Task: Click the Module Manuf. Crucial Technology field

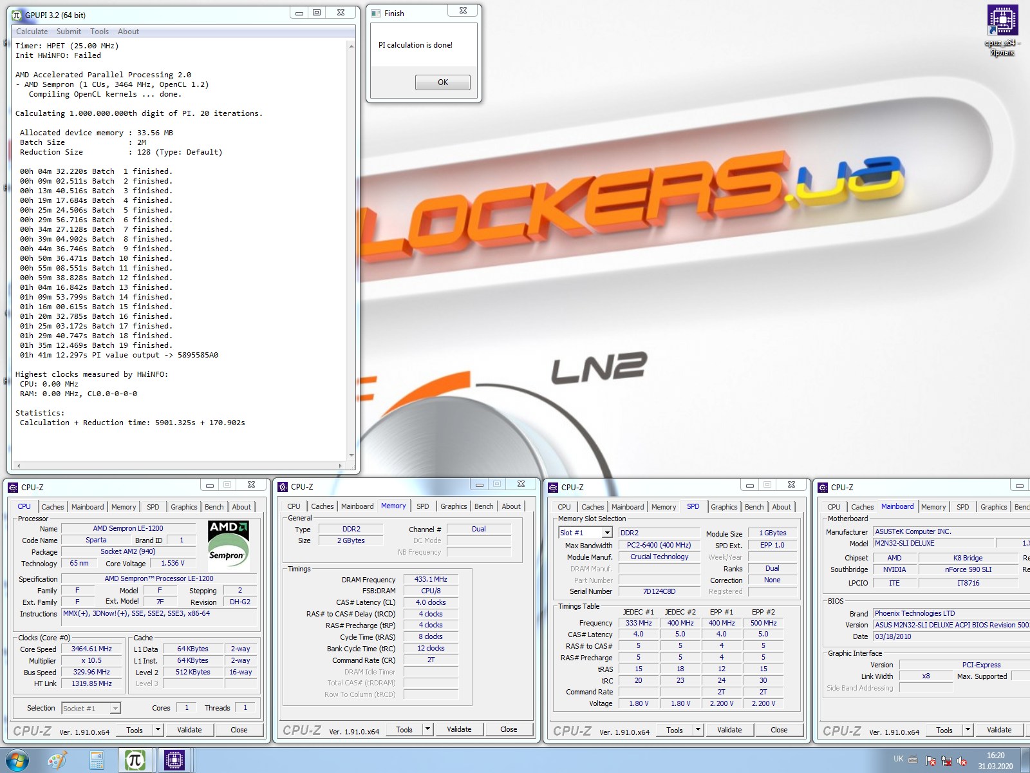Action: pyautogui.click(x=659, y=557)
